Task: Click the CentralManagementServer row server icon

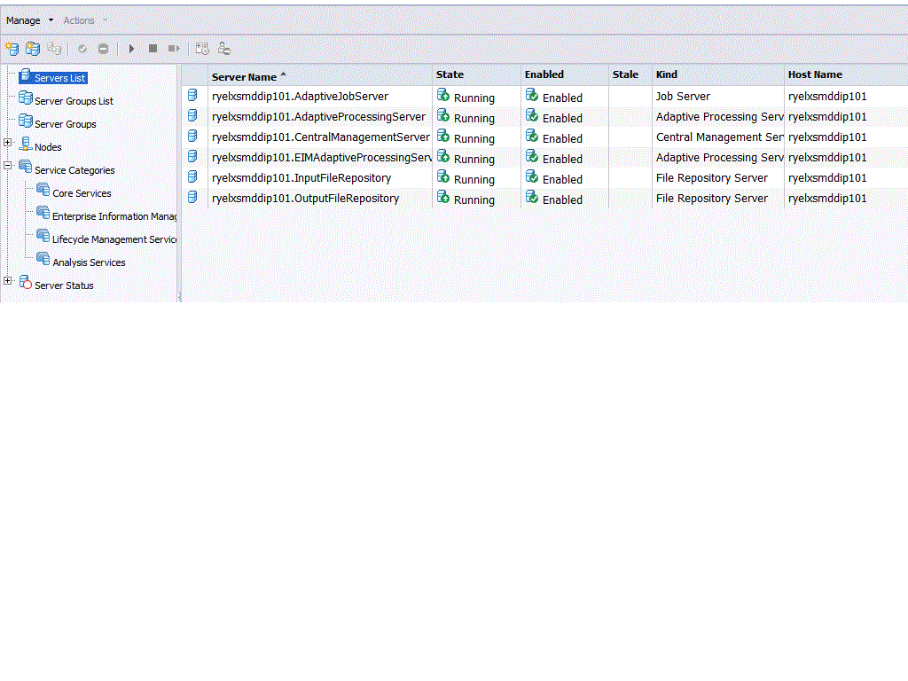Action: click(192, 136)
